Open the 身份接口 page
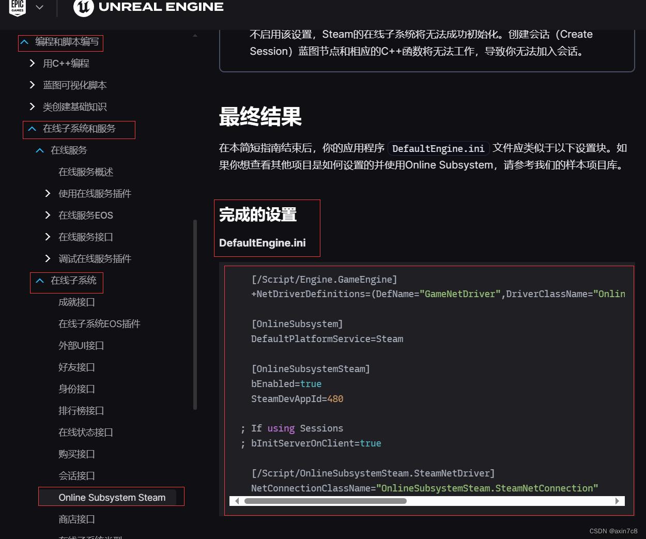The height and width of the screenshot is (539, 646). click(76, 389)
